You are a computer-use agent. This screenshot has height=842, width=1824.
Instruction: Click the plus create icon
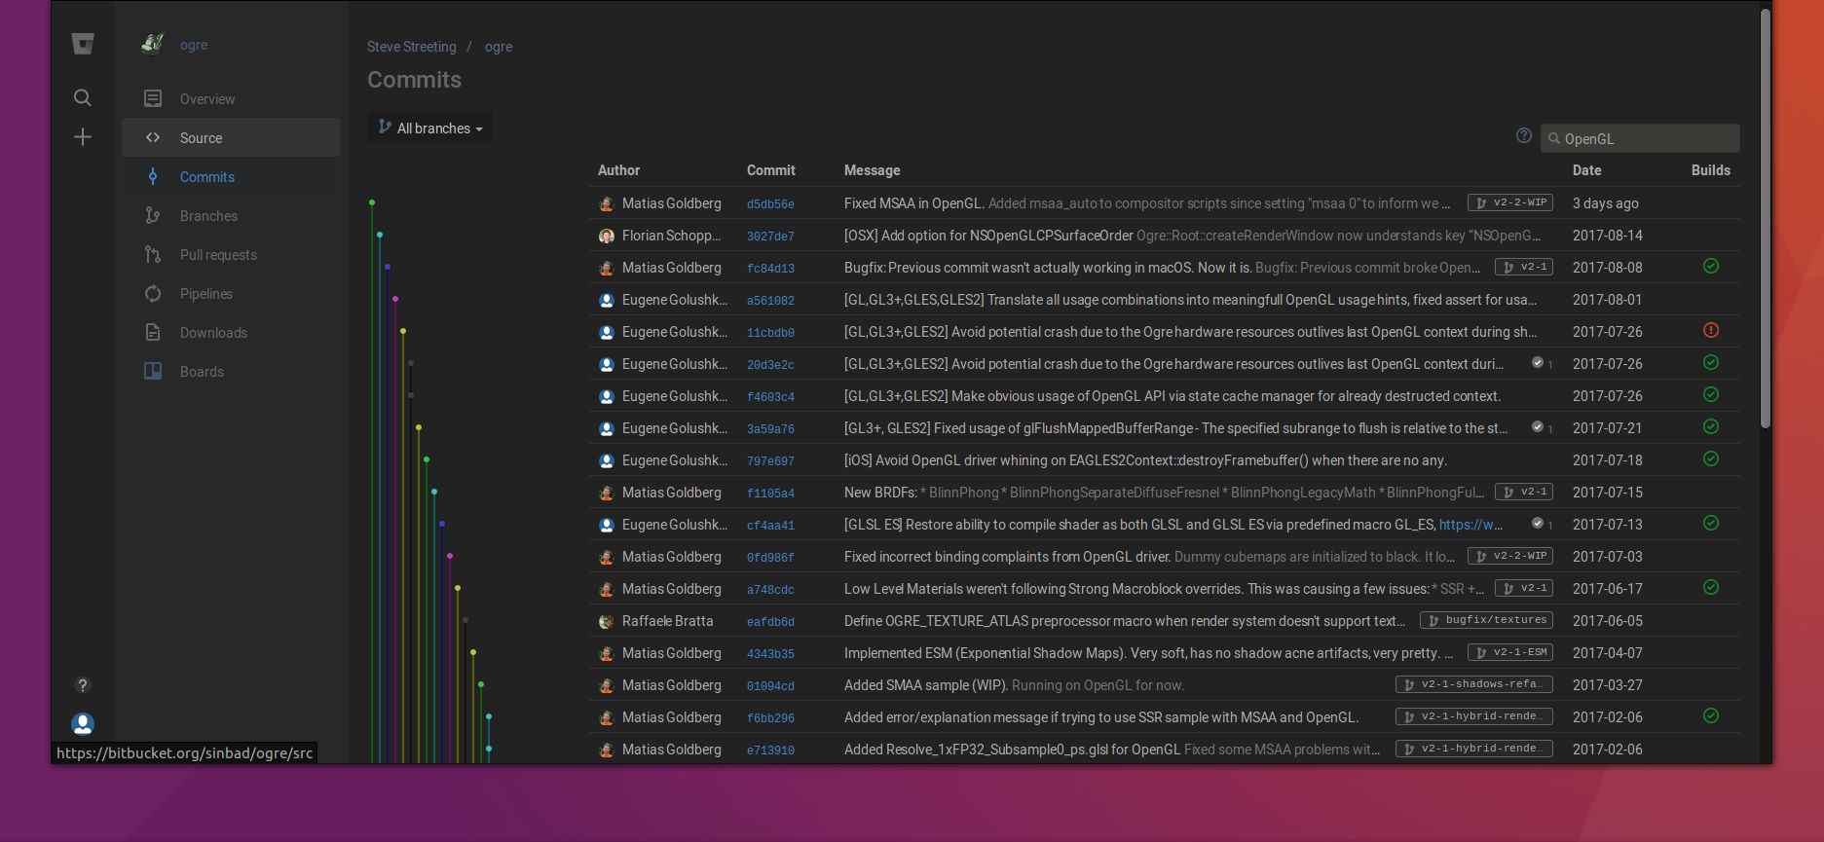(83, 137)
